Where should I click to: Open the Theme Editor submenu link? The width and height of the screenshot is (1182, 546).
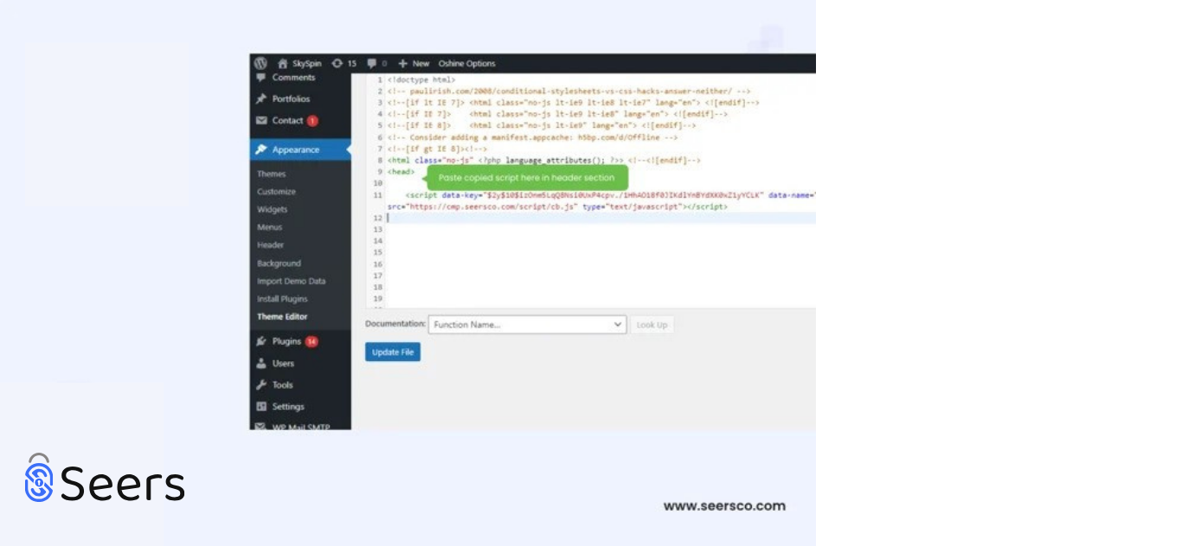[x=282, y=317]
